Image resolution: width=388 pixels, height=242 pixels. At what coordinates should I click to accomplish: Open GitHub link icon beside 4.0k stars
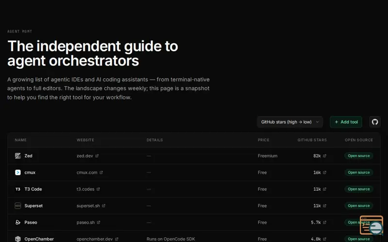point(324,239)
